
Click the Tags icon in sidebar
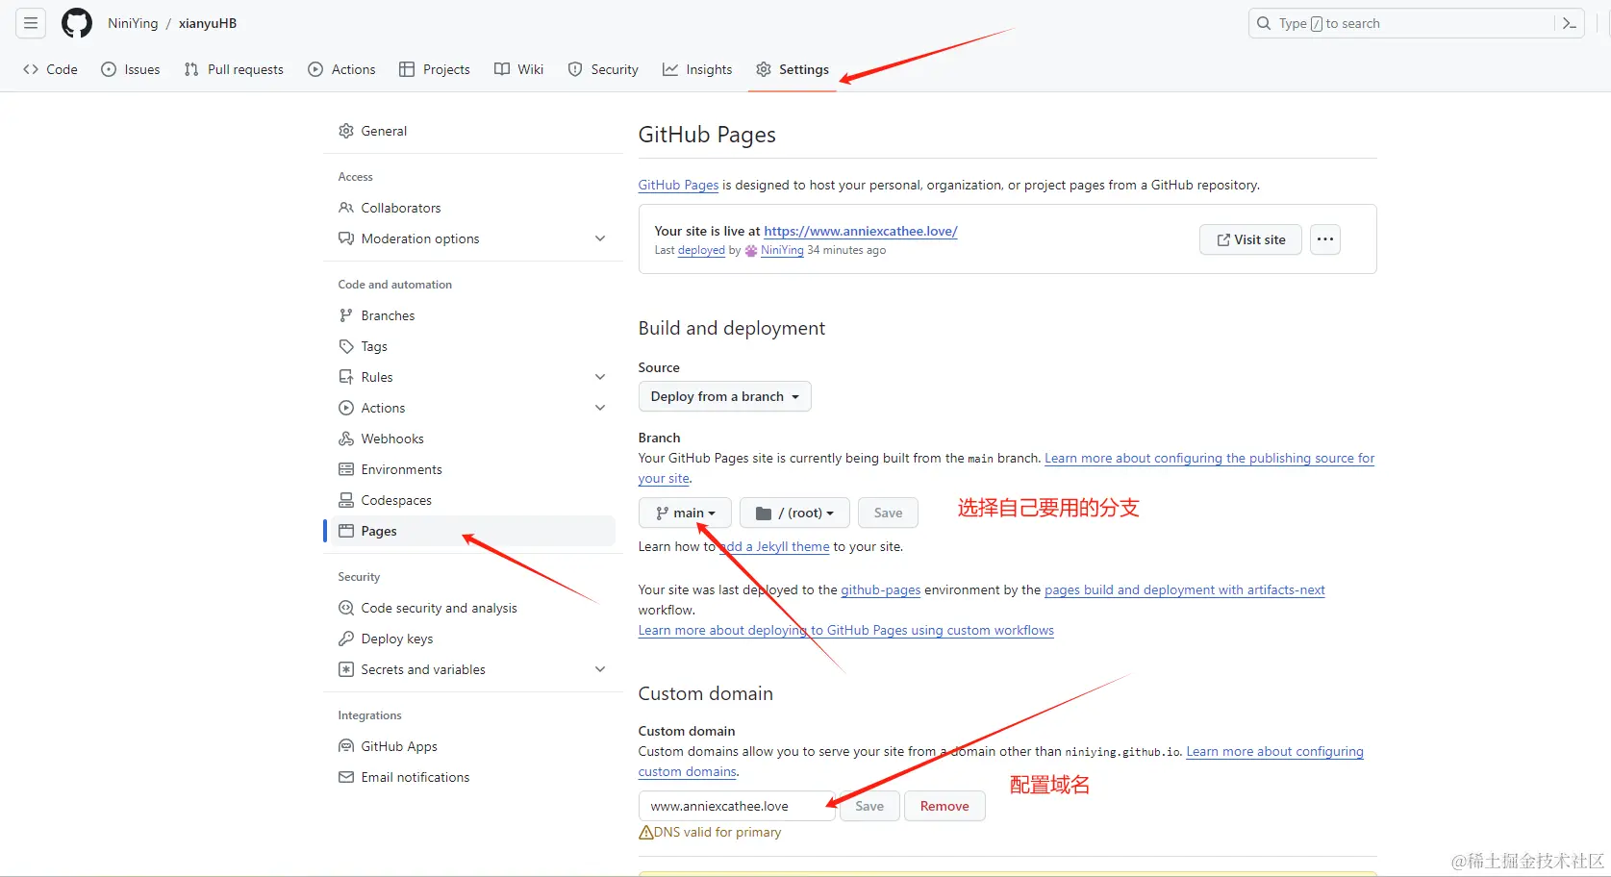346,346
